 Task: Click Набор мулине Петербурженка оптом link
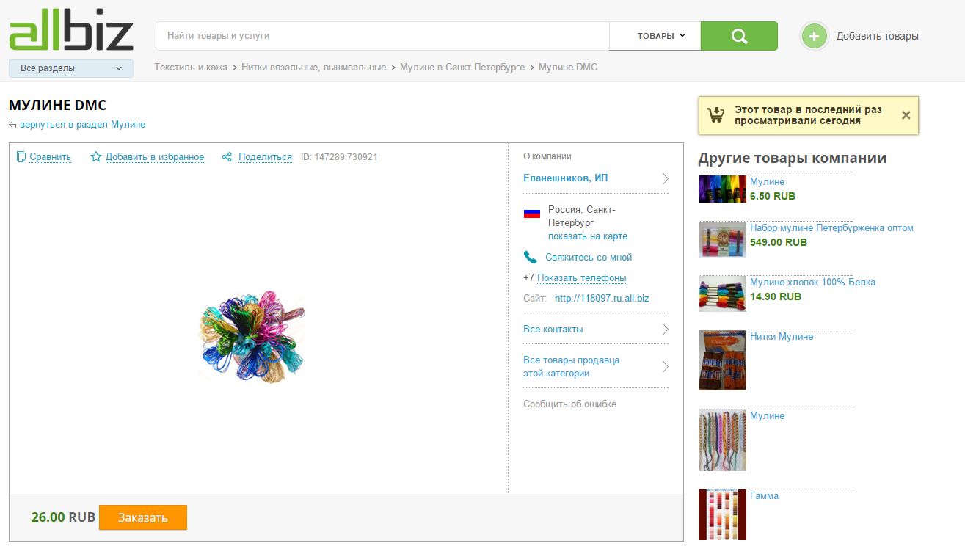831,228
